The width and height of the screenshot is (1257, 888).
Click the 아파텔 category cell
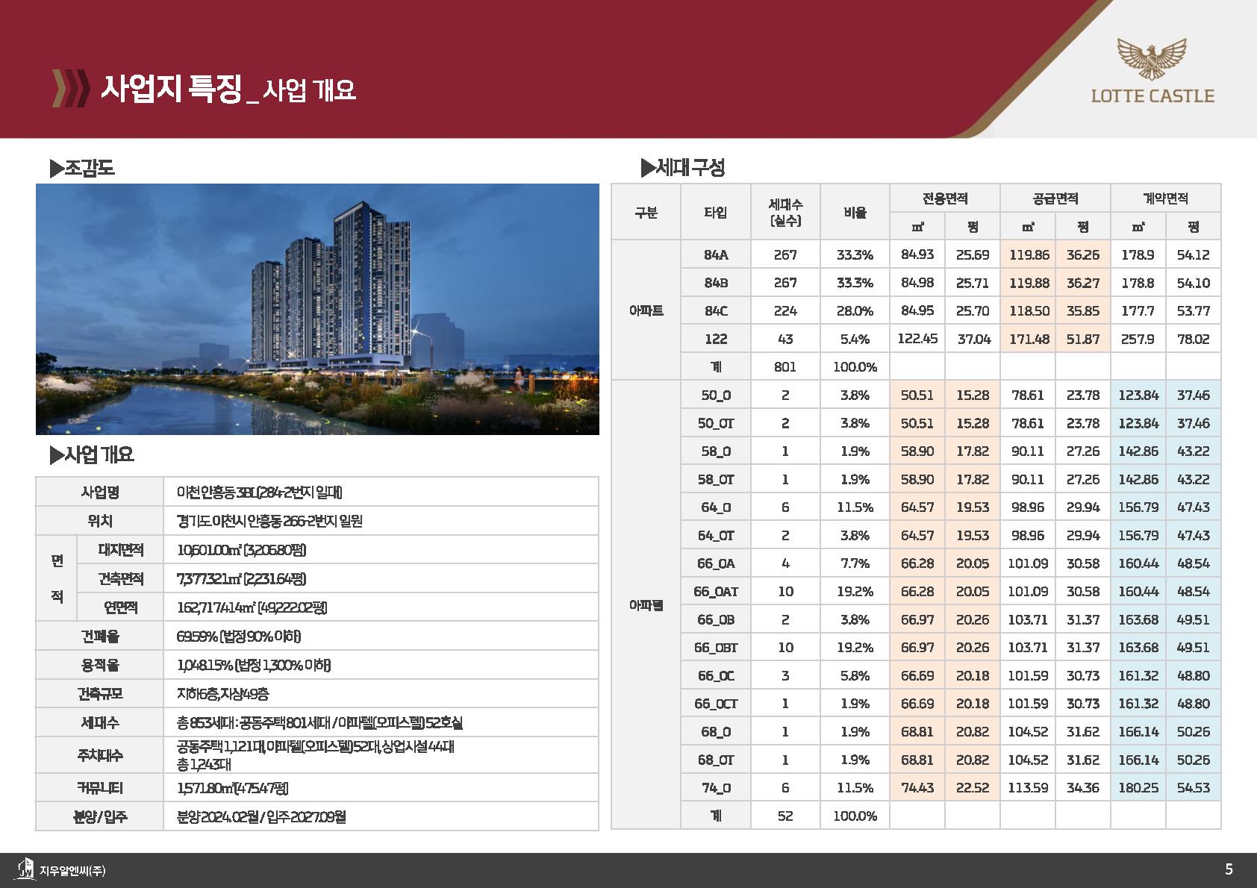tap(646, 605)
